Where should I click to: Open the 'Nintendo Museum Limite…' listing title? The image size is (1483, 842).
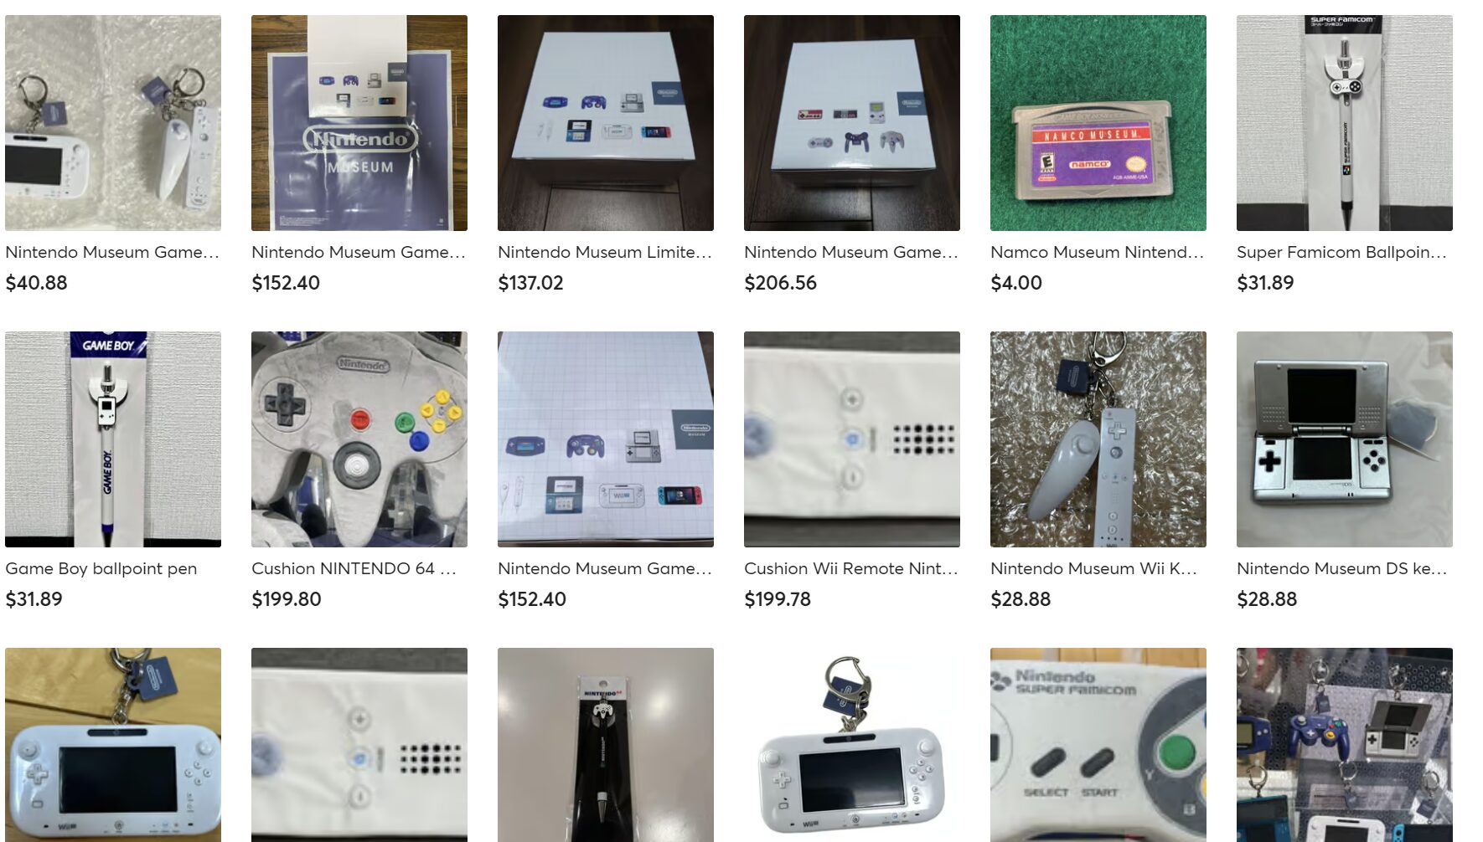click(604, 252)
